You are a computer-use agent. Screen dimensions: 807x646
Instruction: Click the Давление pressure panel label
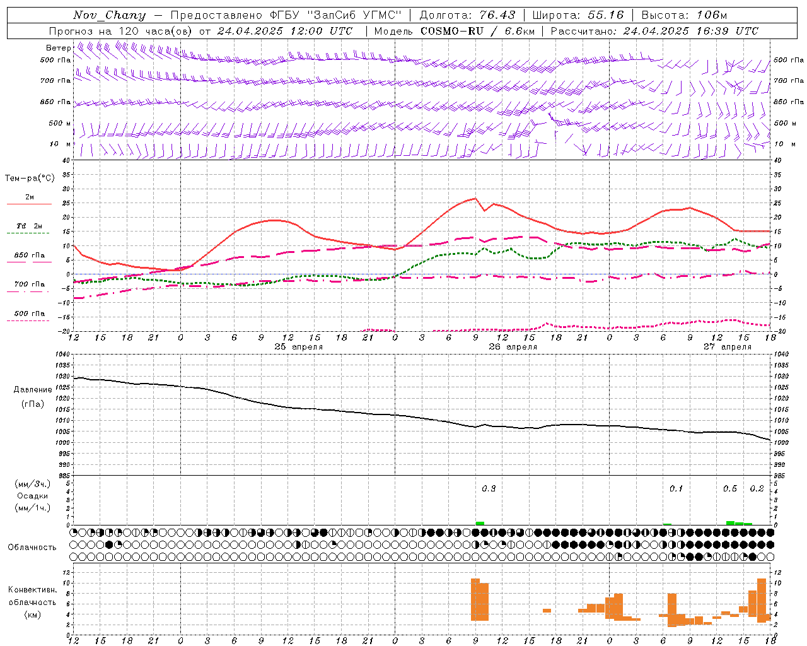click(33, 390)
